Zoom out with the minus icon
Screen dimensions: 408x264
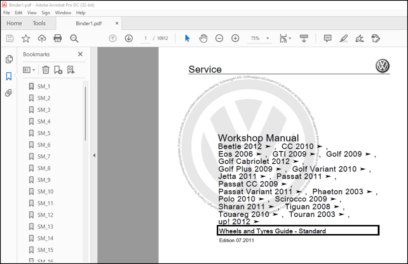coord(220,39)
